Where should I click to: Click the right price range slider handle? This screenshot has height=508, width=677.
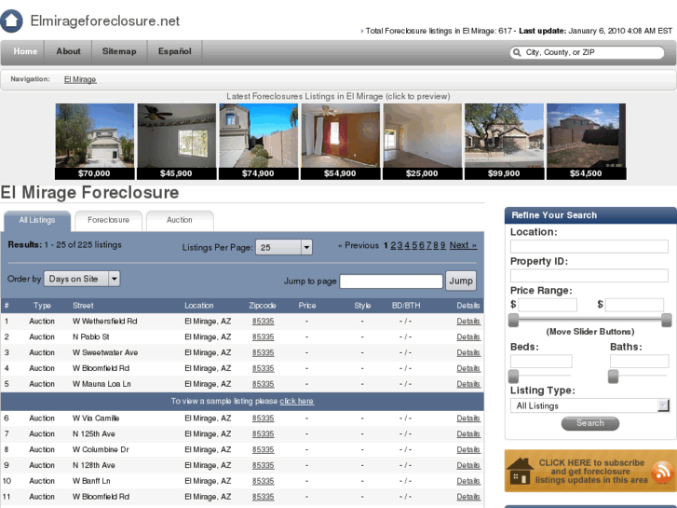point(666,321)
